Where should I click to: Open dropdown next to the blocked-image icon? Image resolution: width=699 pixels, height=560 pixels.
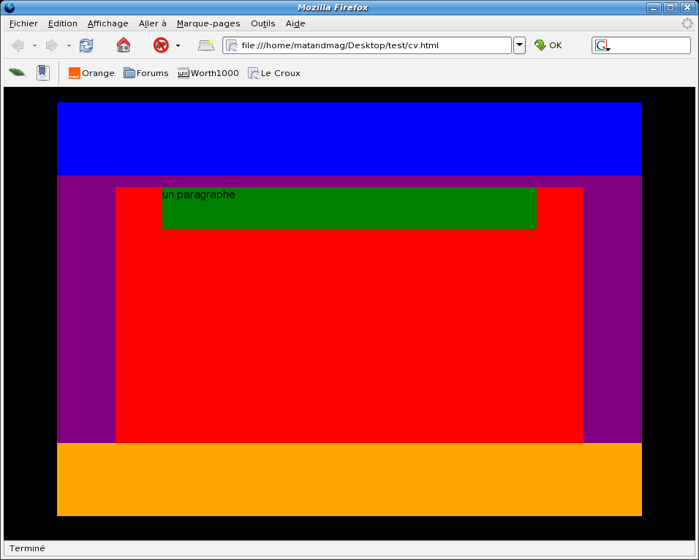click(x=178, y=45)
